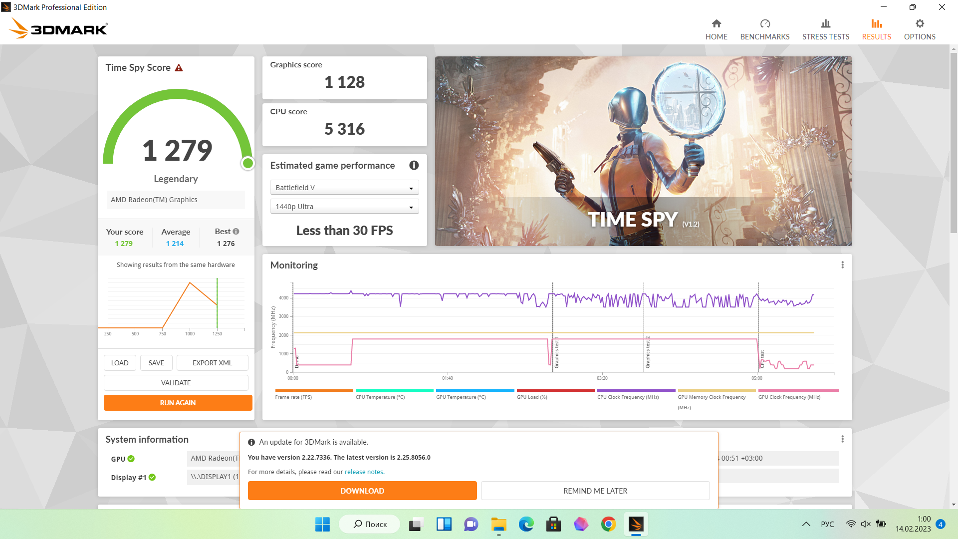Open Options via the gear icon
The width and height of the screenshot is (958, 539).
(x=919, y=24)
